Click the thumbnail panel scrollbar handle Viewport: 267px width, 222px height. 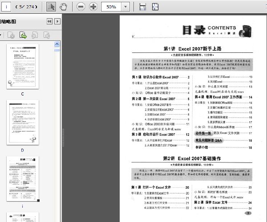pos(57,50)
